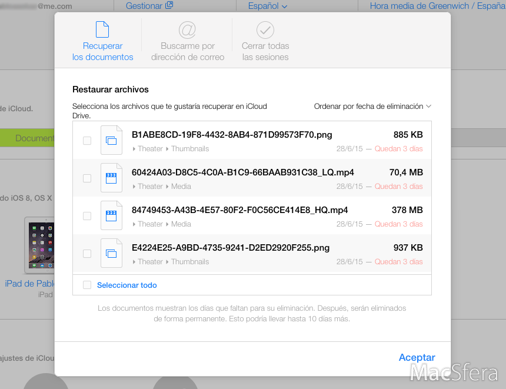Check the box for B1ABE8CD-19F8 png file
This screenshot has width=506, height=389.
pyautogui.click(x=87, y=141)
